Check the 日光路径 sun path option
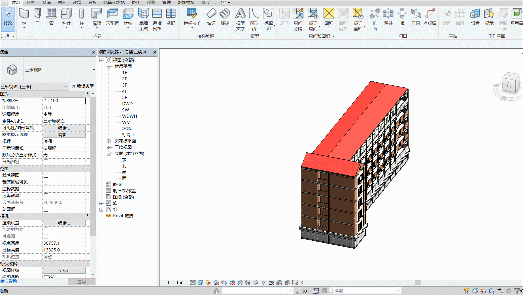523x295 pixels. click(x=46, y=162)
